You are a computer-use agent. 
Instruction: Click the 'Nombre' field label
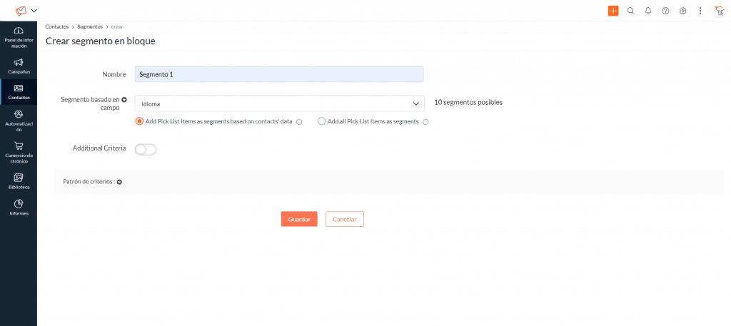(x=114, y=74)
